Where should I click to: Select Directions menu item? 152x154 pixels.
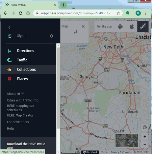pos(28,51)
